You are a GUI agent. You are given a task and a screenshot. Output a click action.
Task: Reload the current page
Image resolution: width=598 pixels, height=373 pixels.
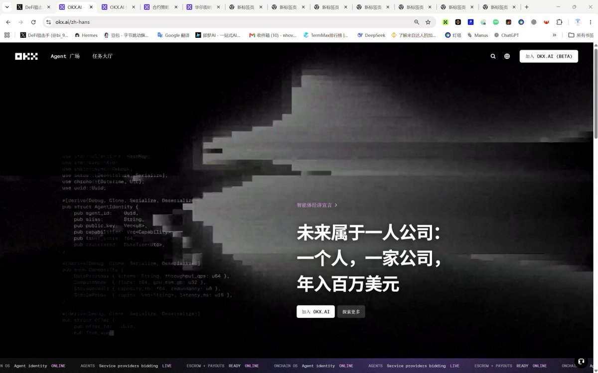(33, 22)
